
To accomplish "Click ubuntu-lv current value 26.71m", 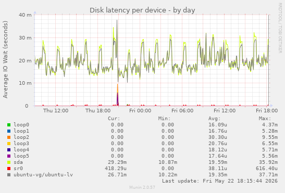I will (x=117, y=175).
